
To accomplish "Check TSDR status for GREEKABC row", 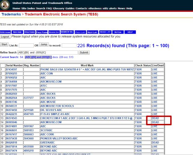I will (x=138, y=142).
